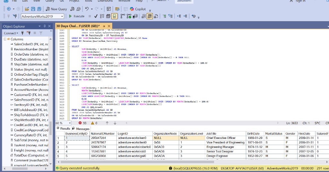Click the New Query button
Screen dimensions: 329x172
(56, 9)
